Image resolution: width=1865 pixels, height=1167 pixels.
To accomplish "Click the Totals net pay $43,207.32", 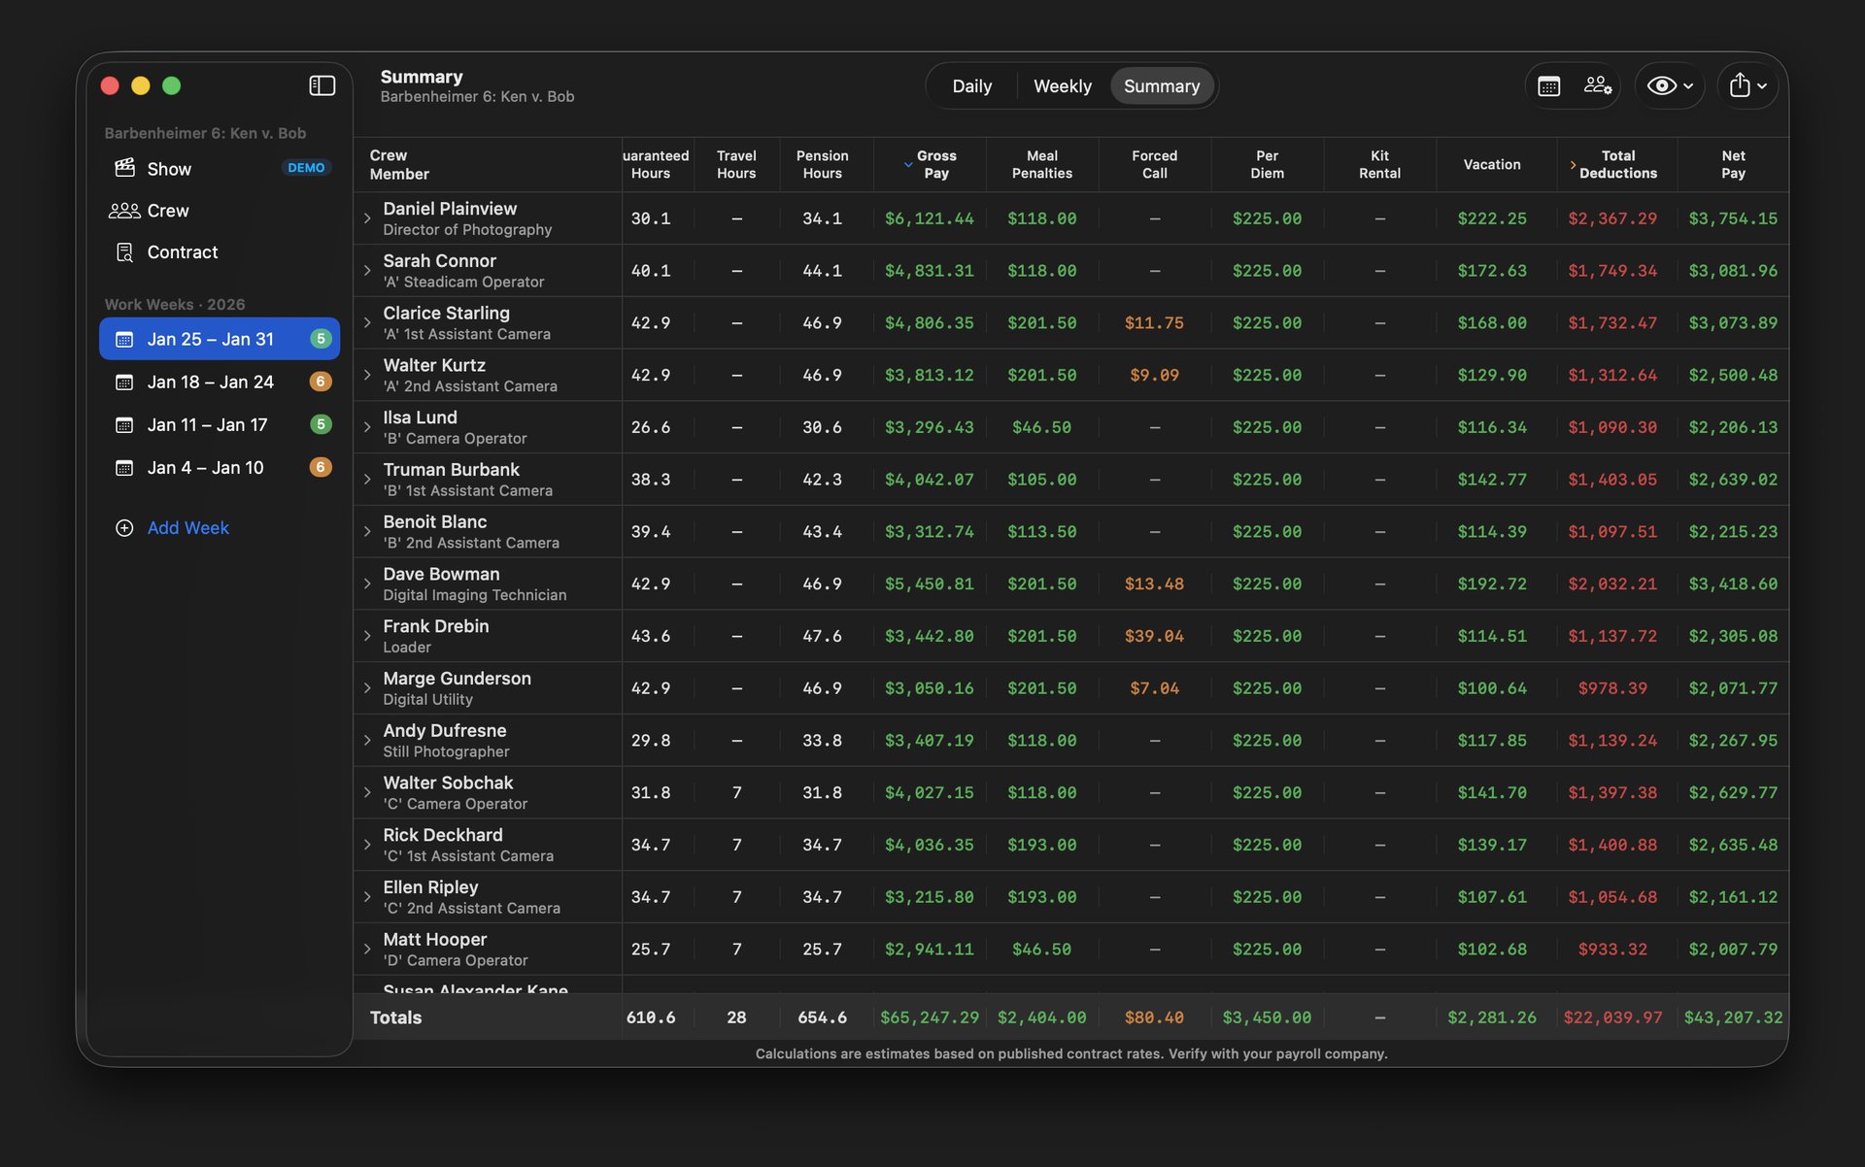I will click(x=1733, y=1017).
